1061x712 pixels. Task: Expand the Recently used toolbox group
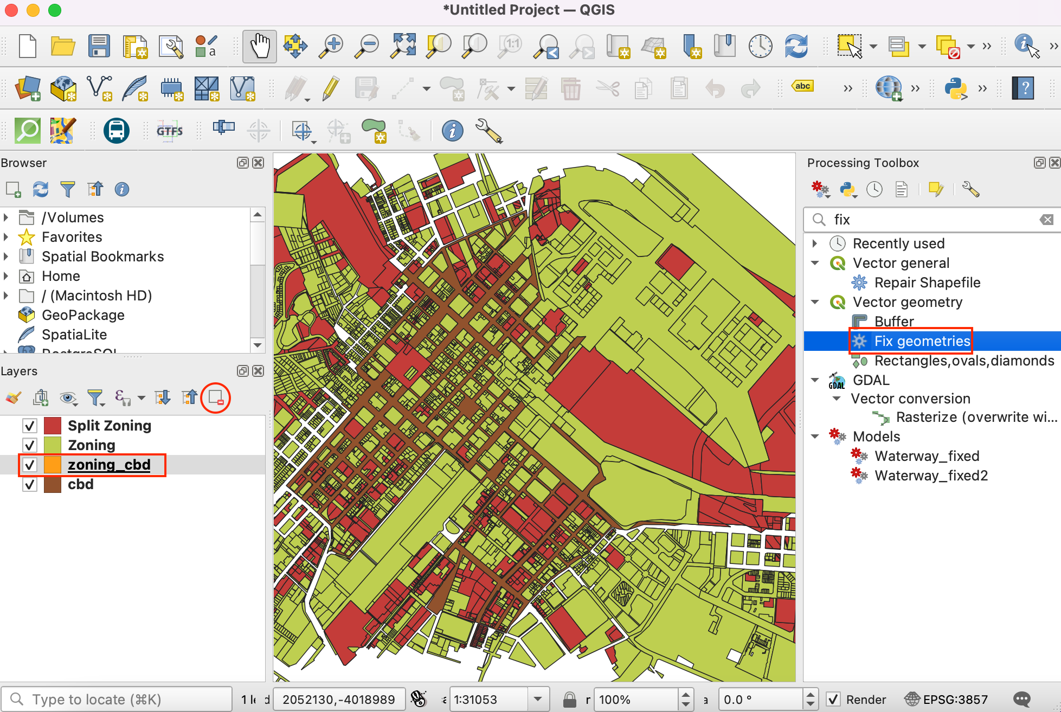pyautogui.click(x=815, y=243)
